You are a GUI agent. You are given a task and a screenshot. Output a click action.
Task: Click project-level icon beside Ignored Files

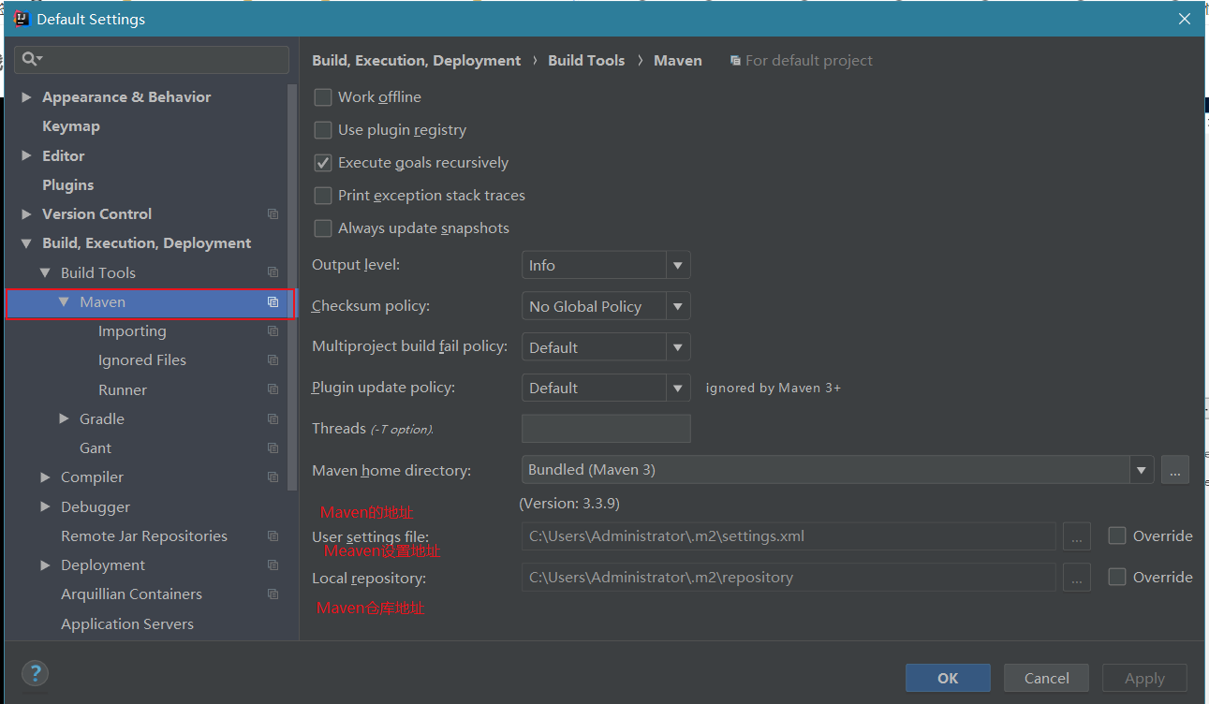273,360
